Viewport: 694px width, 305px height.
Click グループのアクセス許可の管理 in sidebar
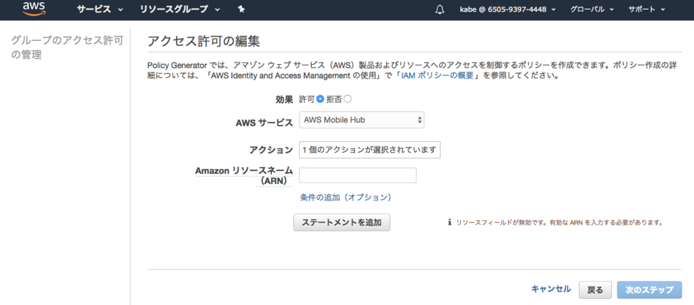pyautogui.click(x=67, y=47)
